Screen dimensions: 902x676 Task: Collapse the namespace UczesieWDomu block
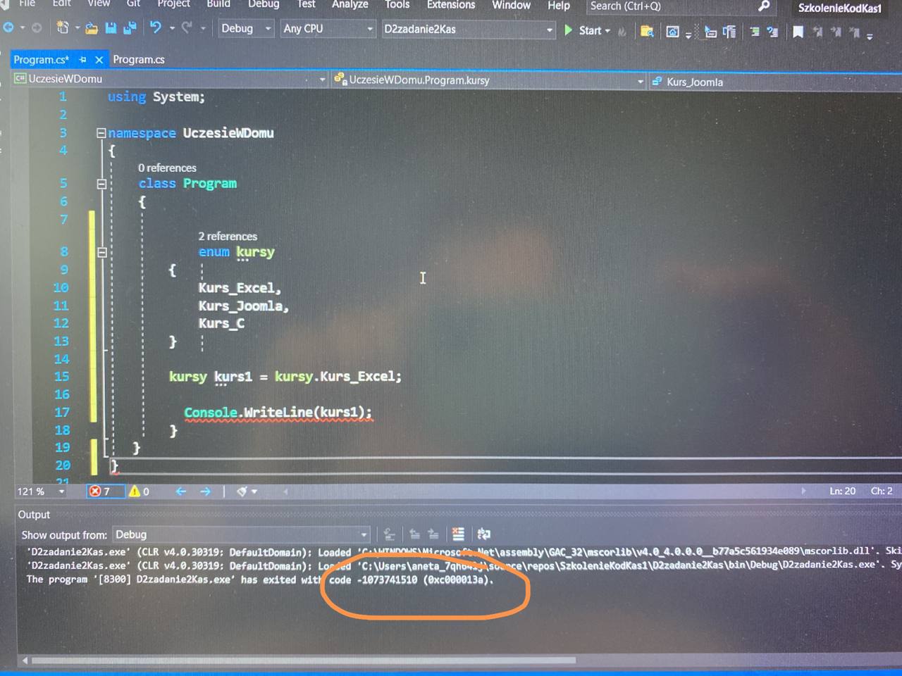101,132
